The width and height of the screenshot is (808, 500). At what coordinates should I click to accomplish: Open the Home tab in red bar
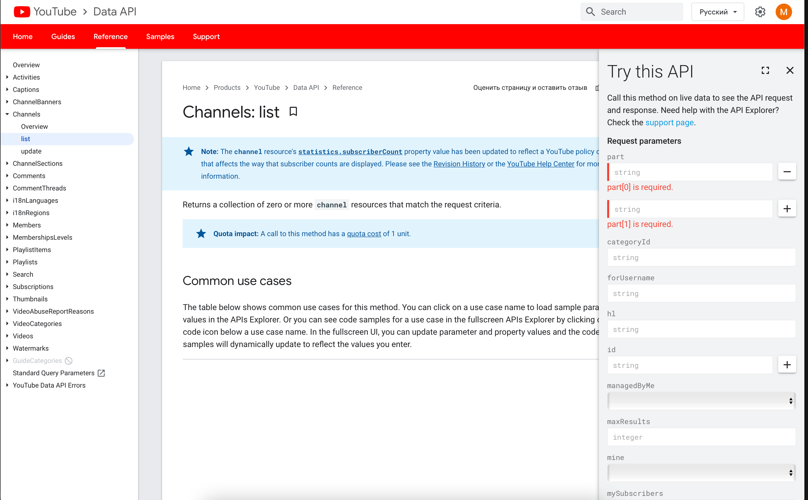(x=23, y=37)
